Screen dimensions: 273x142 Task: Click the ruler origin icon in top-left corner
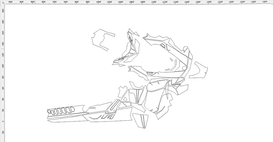3,2
